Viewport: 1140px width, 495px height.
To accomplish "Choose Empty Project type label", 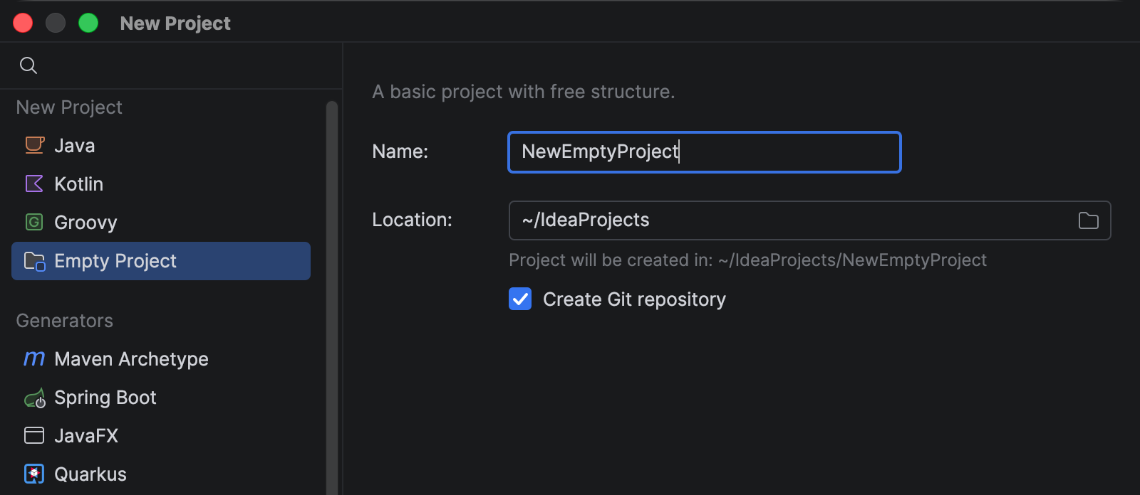I will tap(115, 261).
